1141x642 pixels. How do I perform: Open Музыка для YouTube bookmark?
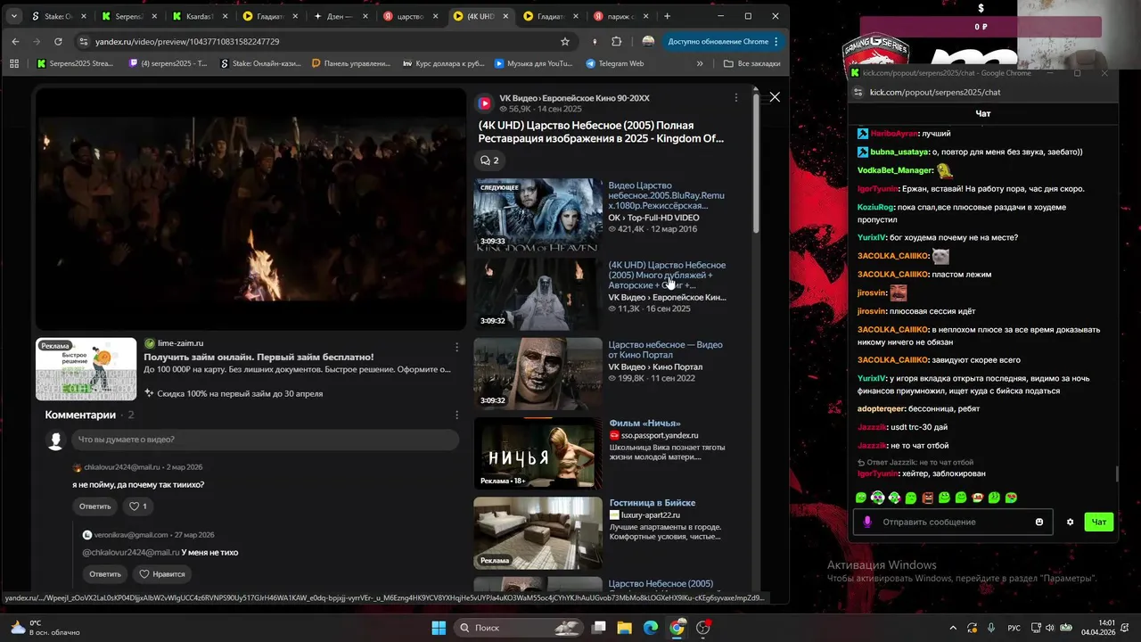coord(533,63)
